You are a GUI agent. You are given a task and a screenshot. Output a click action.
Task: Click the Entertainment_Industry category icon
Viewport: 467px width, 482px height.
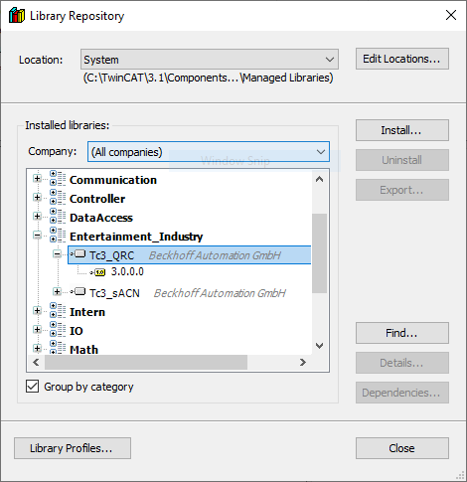[x=58, y=236]
